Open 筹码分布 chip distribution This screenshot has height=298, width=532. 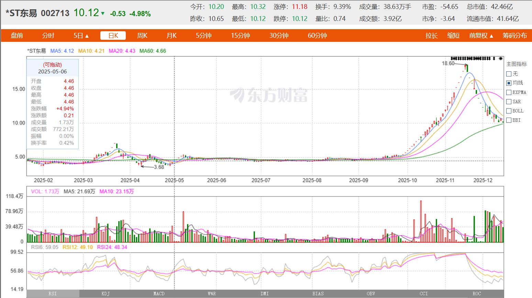click(x=514, y=35)
